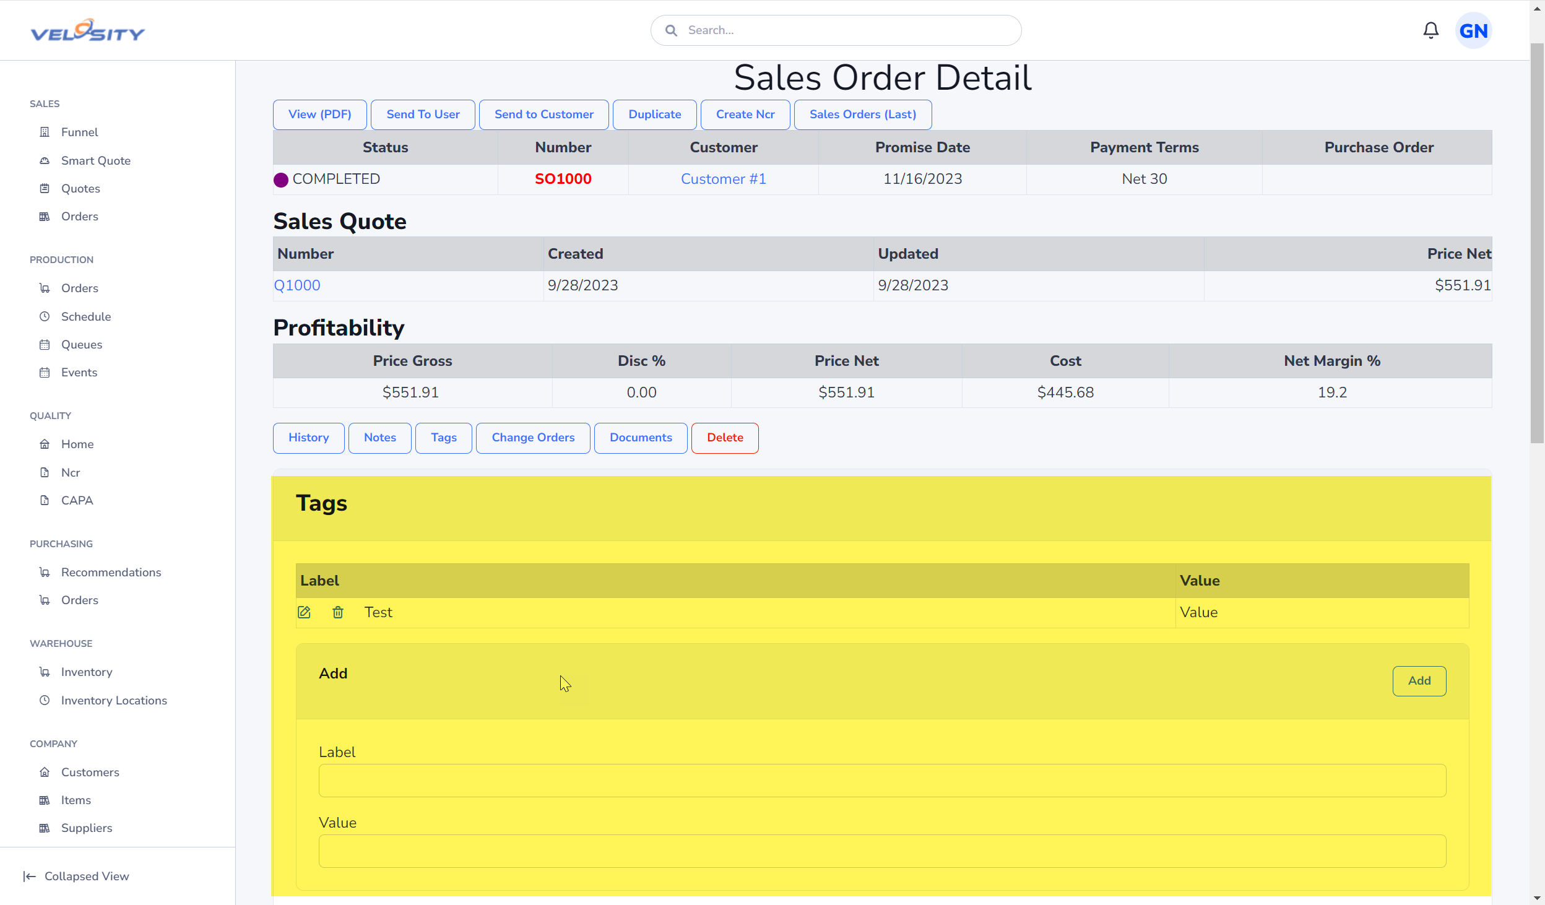Click the Velosity logo
Viewport: 1545px width, 905px height.
pyautogui.click(x=88, y=30)
